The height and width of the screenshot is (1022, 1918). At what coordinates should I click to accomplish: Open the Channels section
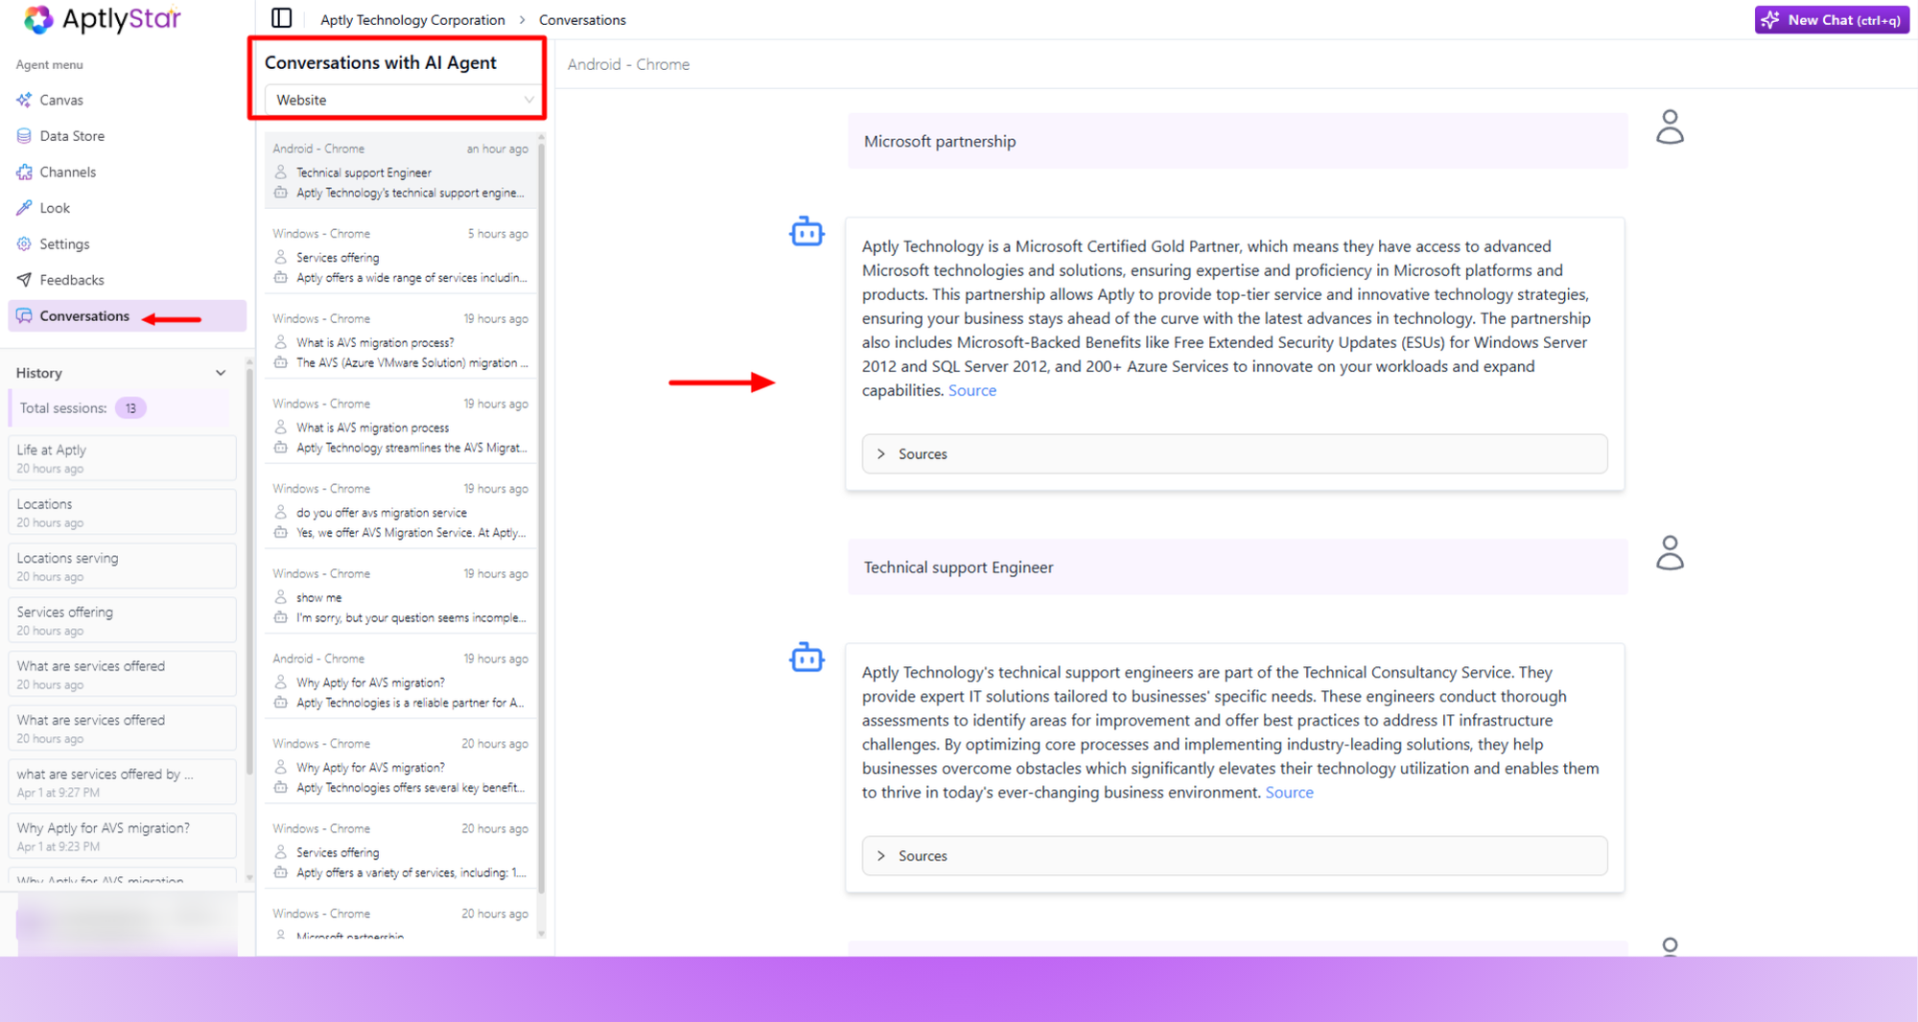68,172
